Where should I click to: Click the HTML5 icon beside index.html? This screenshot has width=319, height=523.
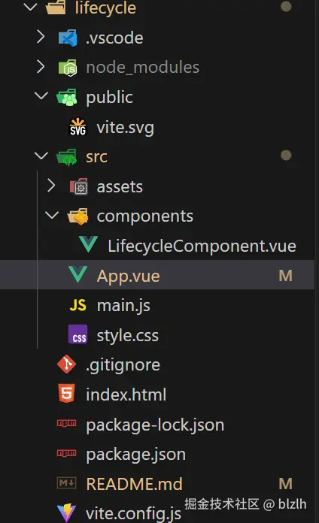tap(66, 394)
